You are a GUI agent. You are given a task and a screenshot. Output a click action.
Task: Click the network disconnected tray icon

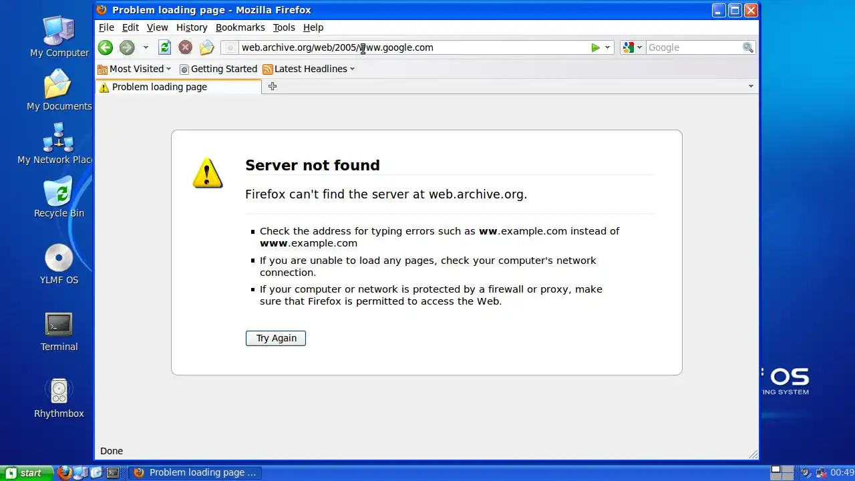click(x=821, y=472)
